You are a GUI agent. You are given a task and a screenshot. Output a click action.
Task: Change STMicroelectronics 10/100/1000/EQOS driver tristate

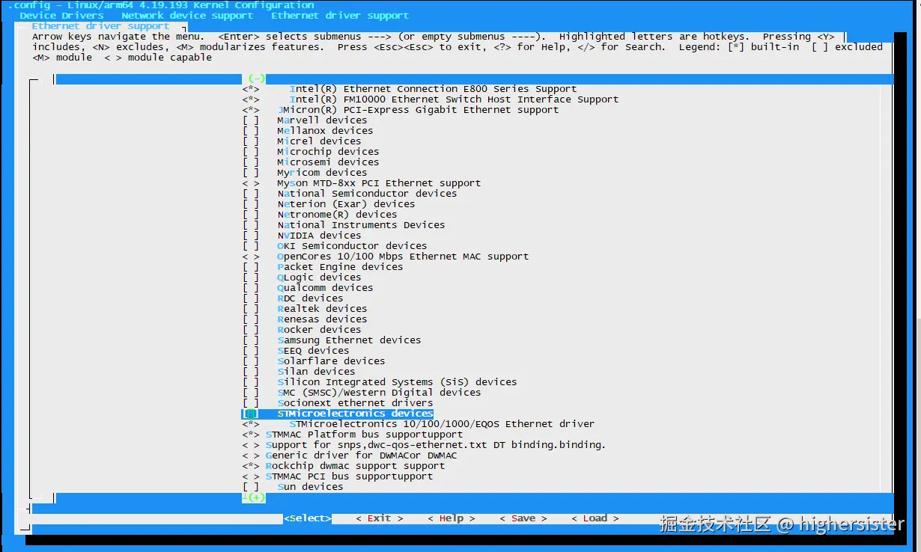(x=251, y=423)
